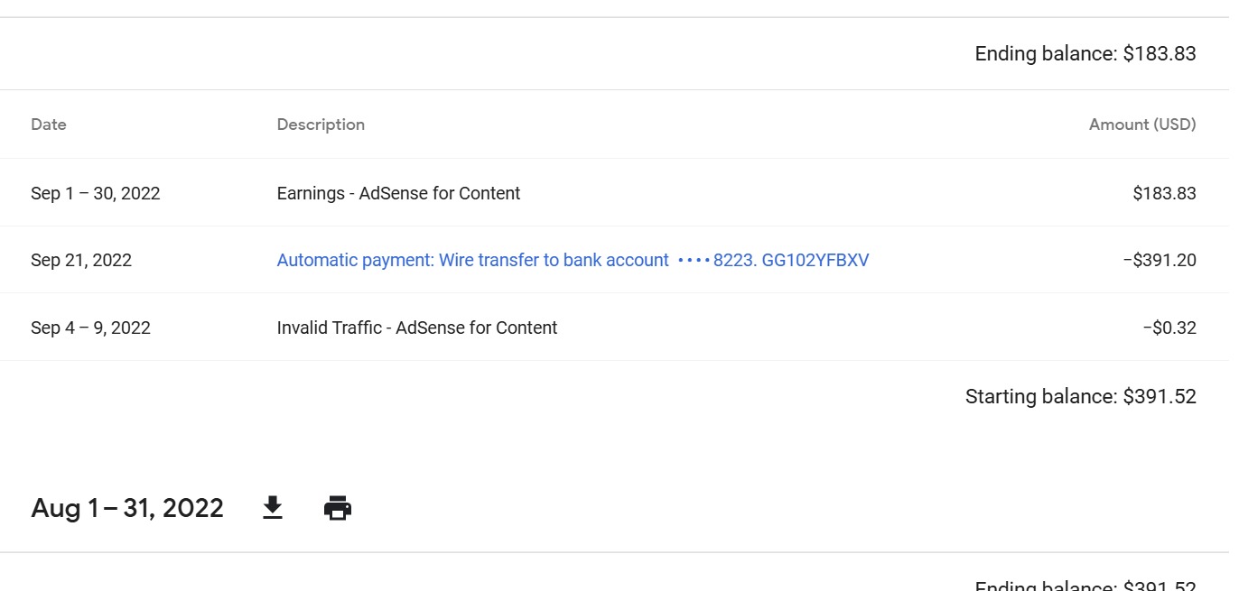Click the Description column header
This screenshot has height=591, width=1239.
pos(321,125)
